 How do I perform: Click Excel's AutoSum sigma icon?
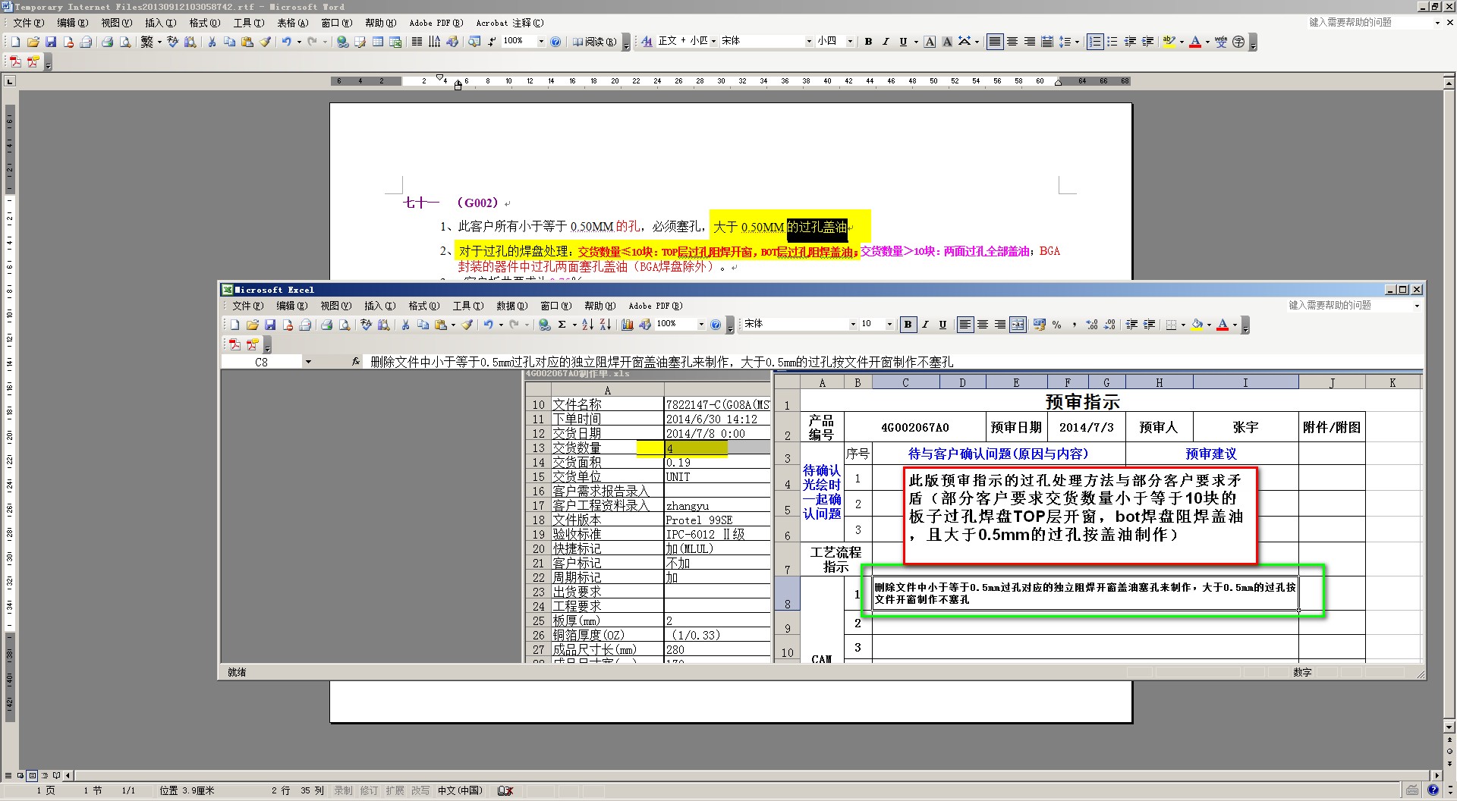[562, 325]
